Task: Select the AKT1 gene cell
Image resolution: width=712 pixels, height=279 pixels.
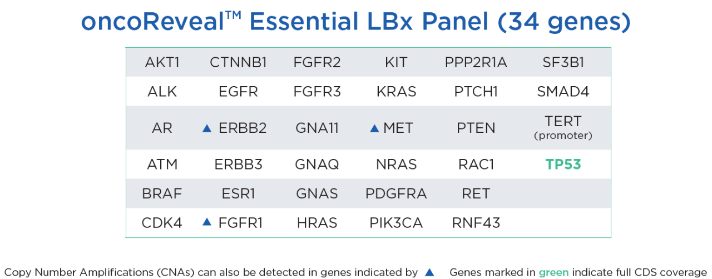Action: [x=162, y=62]
